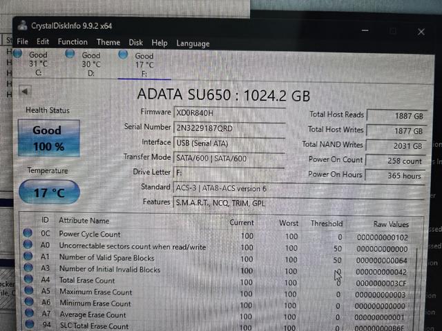Click the Total NAND Writes value 2031 GB
Viewport: 442px width, 331px height.
(x=396, y=146)
